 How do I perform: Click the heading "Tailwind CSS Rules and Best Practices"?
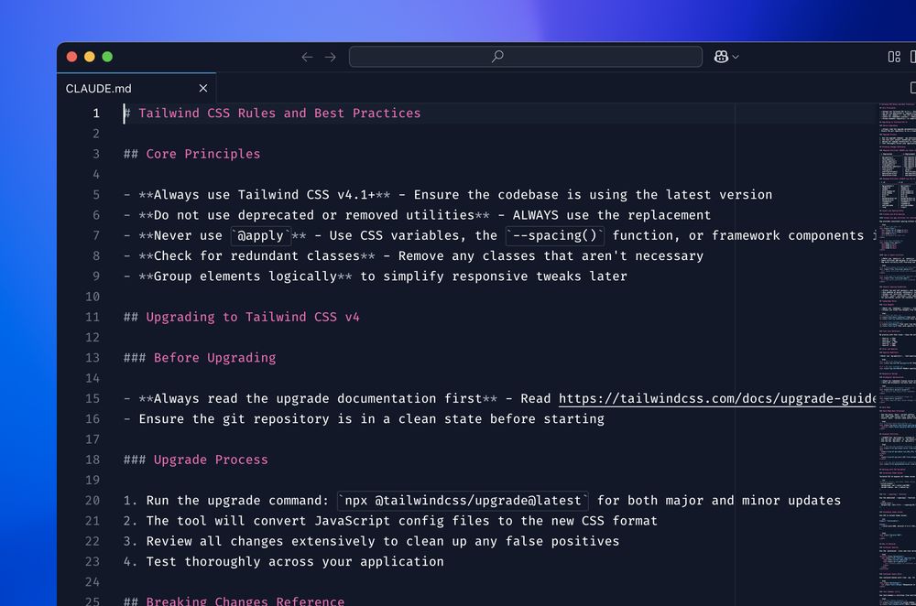click(x=279, y=114)
